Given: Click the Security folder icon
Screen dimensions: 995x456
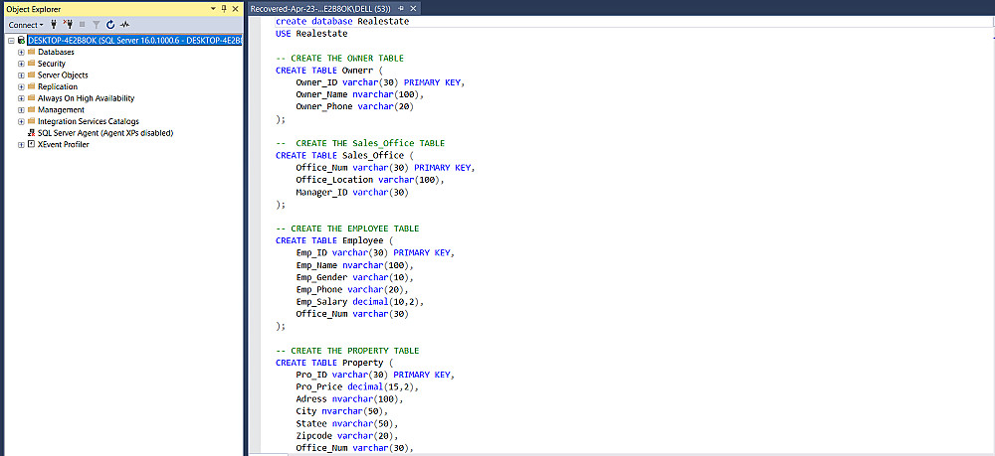Looking at the screenshot, I should 31,64.
